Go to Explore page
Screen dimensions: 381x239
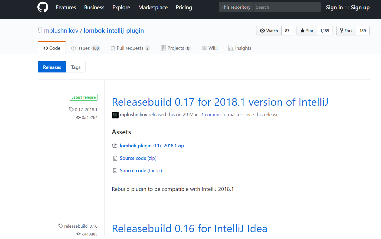[121, 7]
